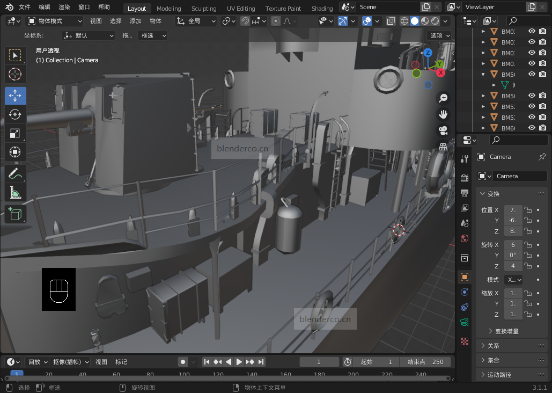Screen dimensions: 552x393
Task: Toggle eye visibility of first BM0 object
Action: pyautogui.click(x=532, y=31)
